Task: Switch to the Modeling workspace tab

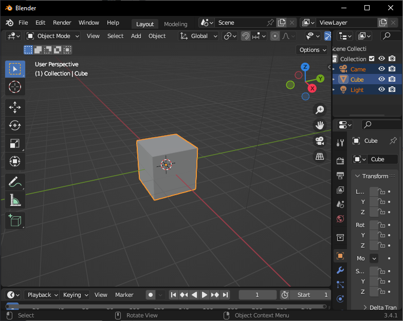Action: (175, 24)
